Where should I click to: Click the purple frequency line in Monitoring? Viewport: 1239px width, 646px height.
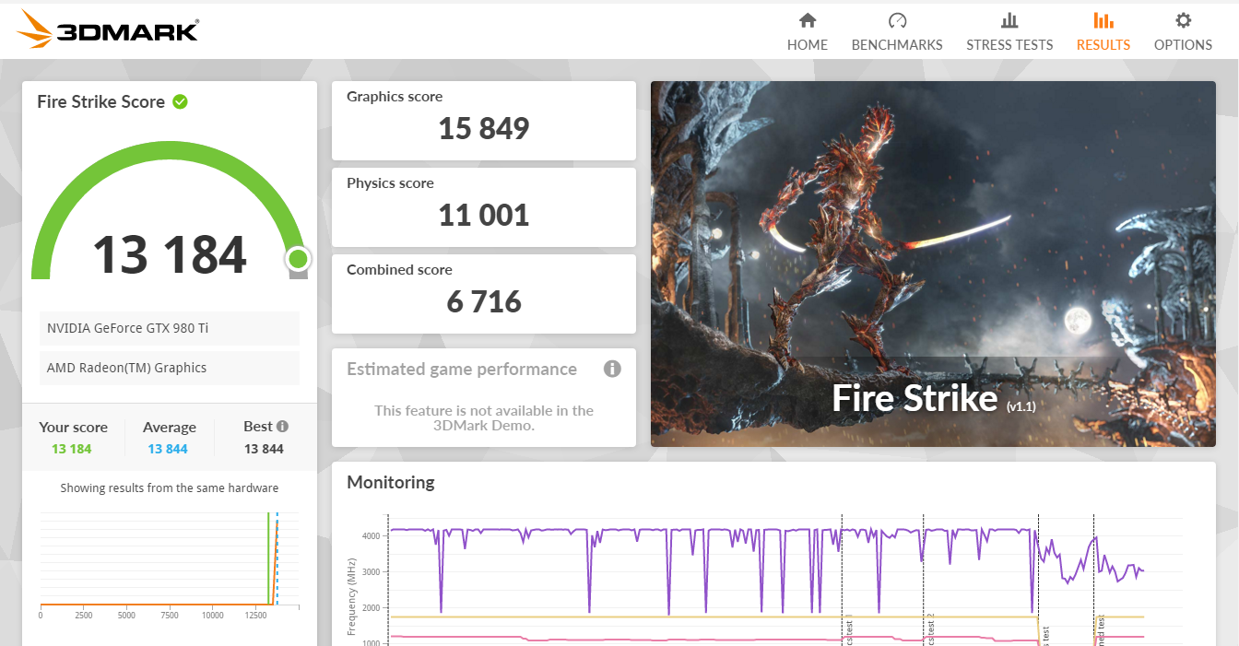tap(553, 530)
